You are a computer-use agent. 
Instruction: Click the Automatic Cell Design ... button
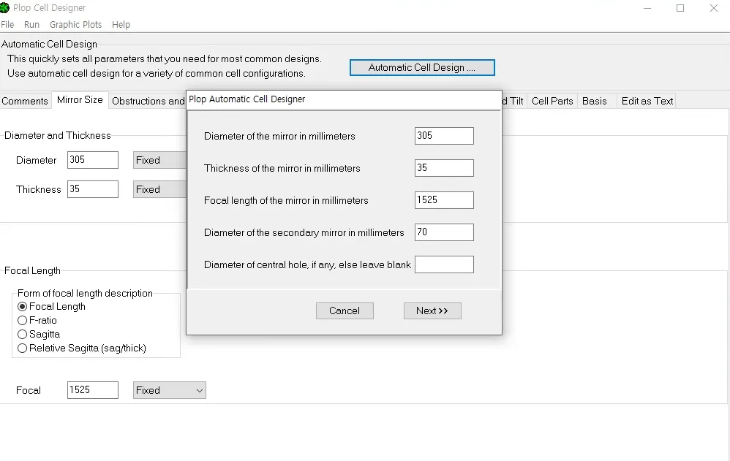tap(422, 67)
